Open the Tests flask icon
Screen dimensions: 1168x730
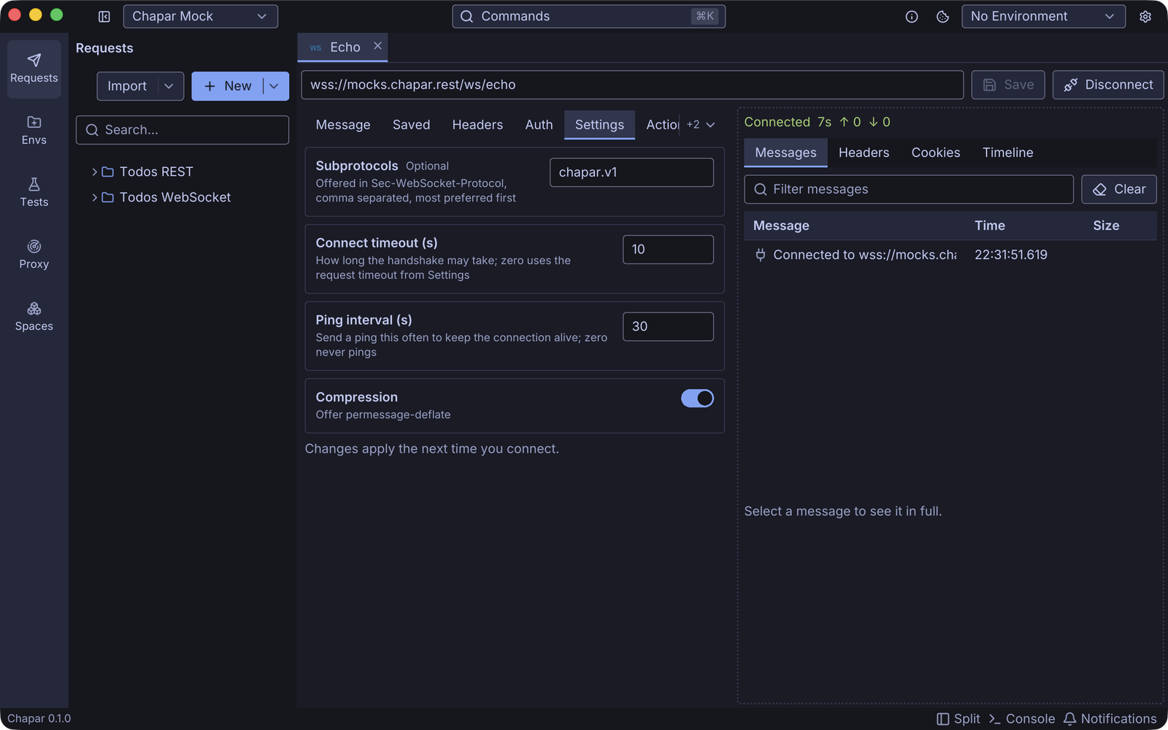pos(34,184)
